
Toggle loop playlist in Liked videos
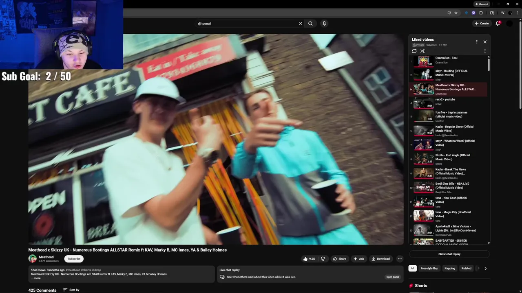click(414, 51)
